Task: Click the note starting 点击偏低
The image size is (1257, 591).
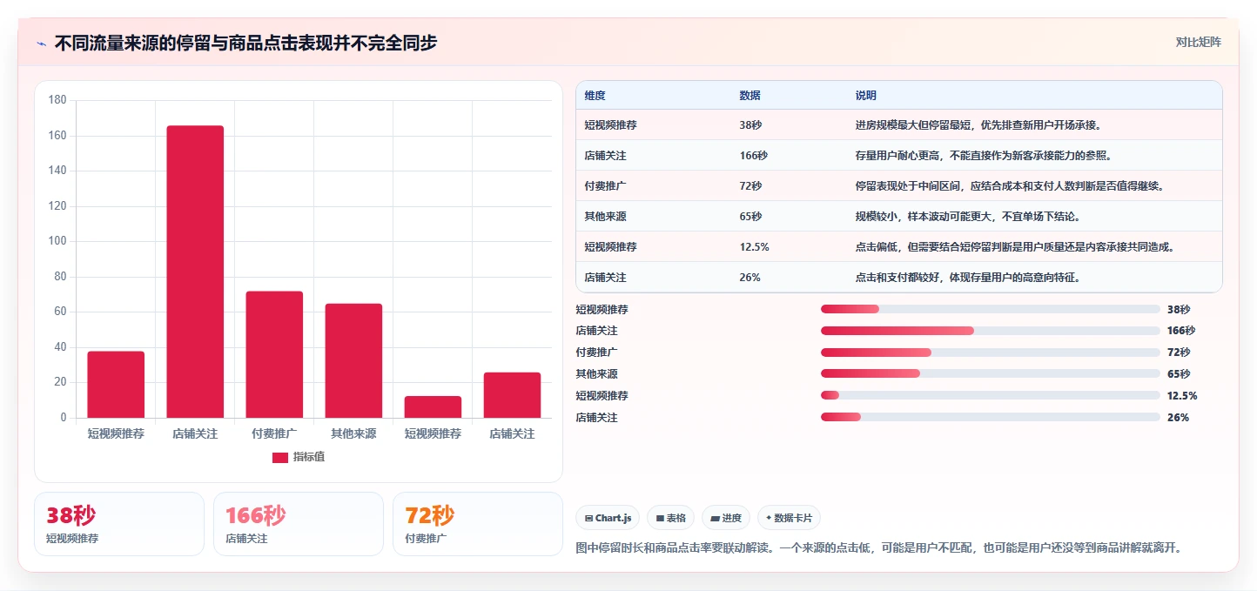Action: pos(1016,247)
